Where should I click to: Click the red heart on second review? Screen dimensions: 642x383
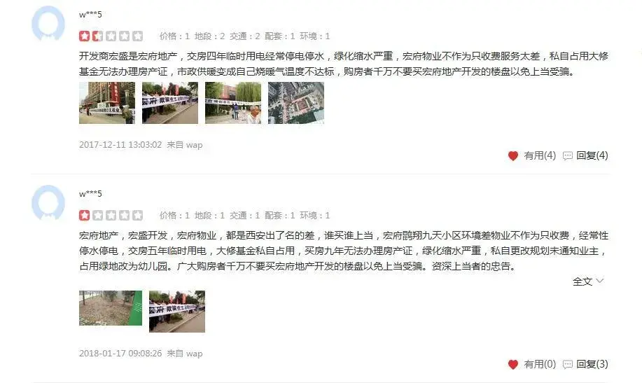click(x=513, y=364)
